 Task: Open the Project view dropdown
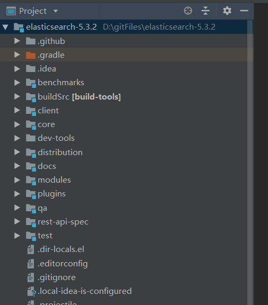(56, 11)
